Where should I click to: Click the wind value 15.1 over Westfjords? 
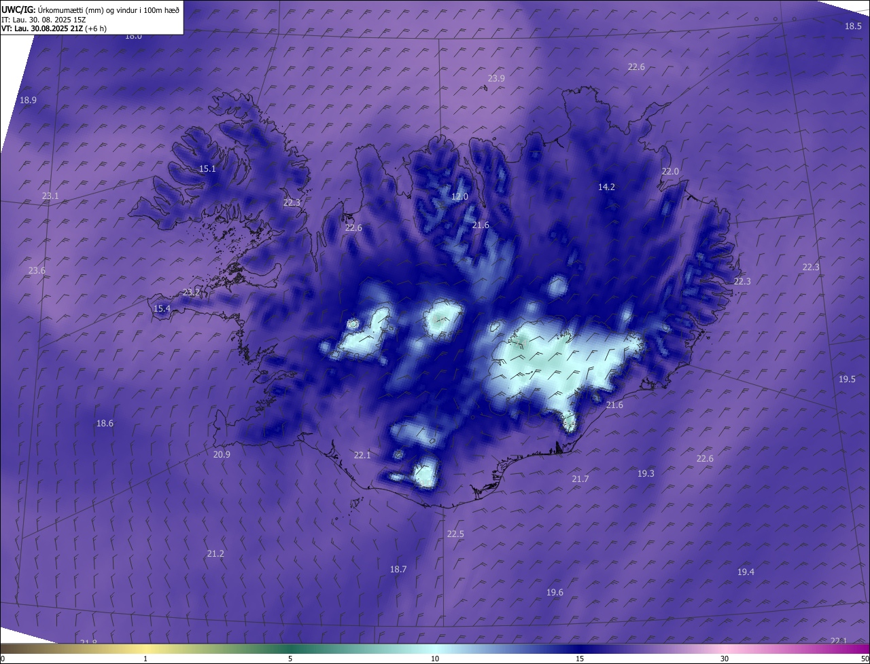207,169
